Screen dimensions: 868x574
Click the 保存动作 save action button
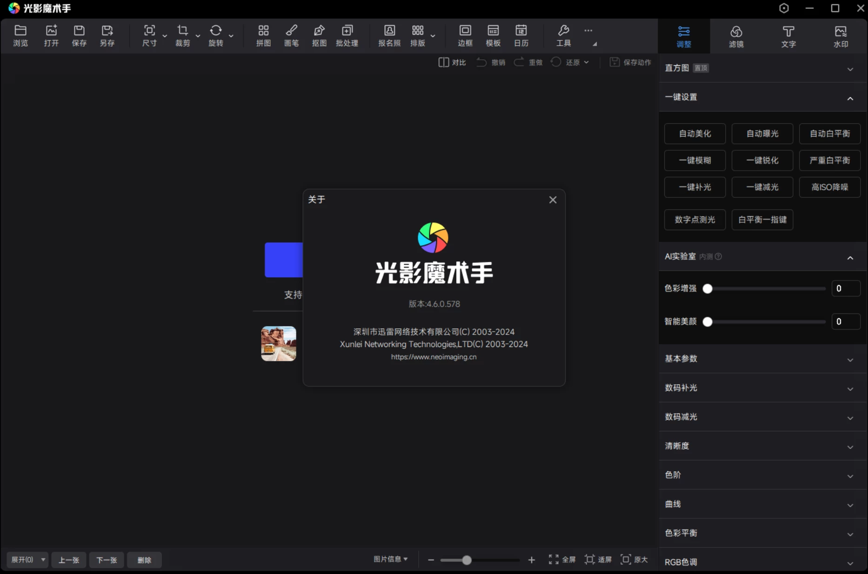630,62
